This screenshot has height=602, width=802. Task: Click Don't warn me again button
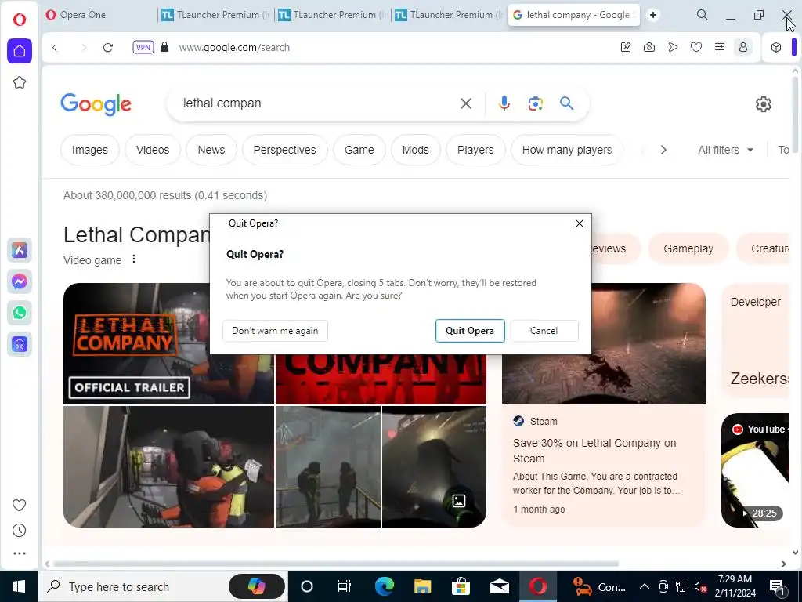[275, 331]
